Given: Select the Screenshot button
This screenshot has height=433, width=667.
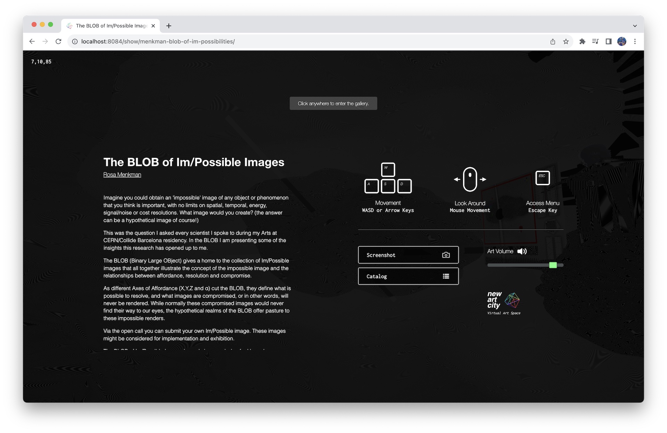Looking at the screenshot, I should [409, 254].
